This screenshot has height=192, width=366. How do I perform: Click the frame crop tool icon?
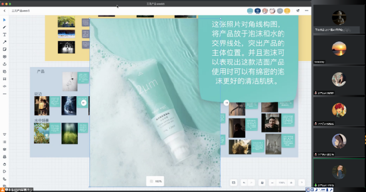click(x=5, y=78)
